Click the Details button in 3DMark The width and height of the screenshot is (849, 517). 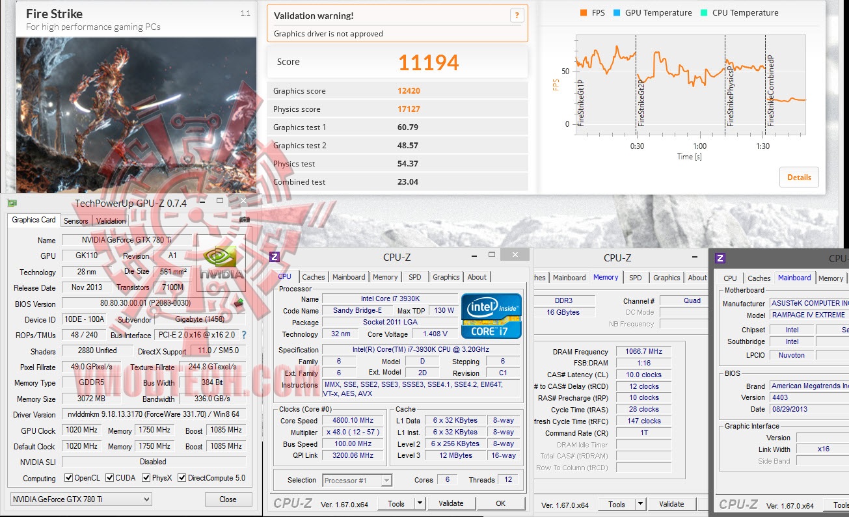coord(799,178)
